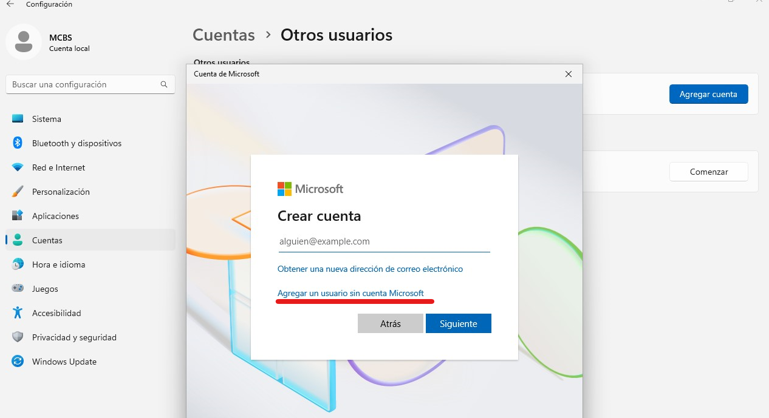Click the Siguiente button
This screenshot has height=418, width=769.
[459, 323]
